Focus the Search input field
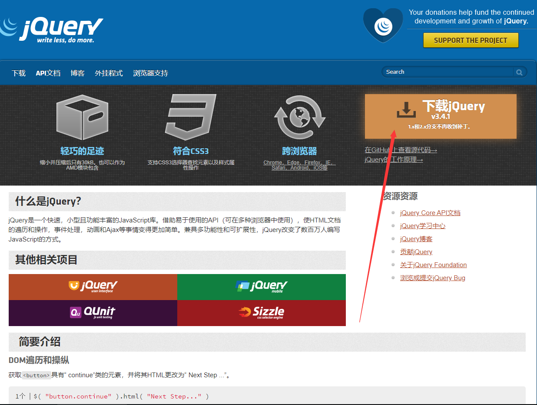This screenshot has height=405, width=537. (x=447, y=72)
